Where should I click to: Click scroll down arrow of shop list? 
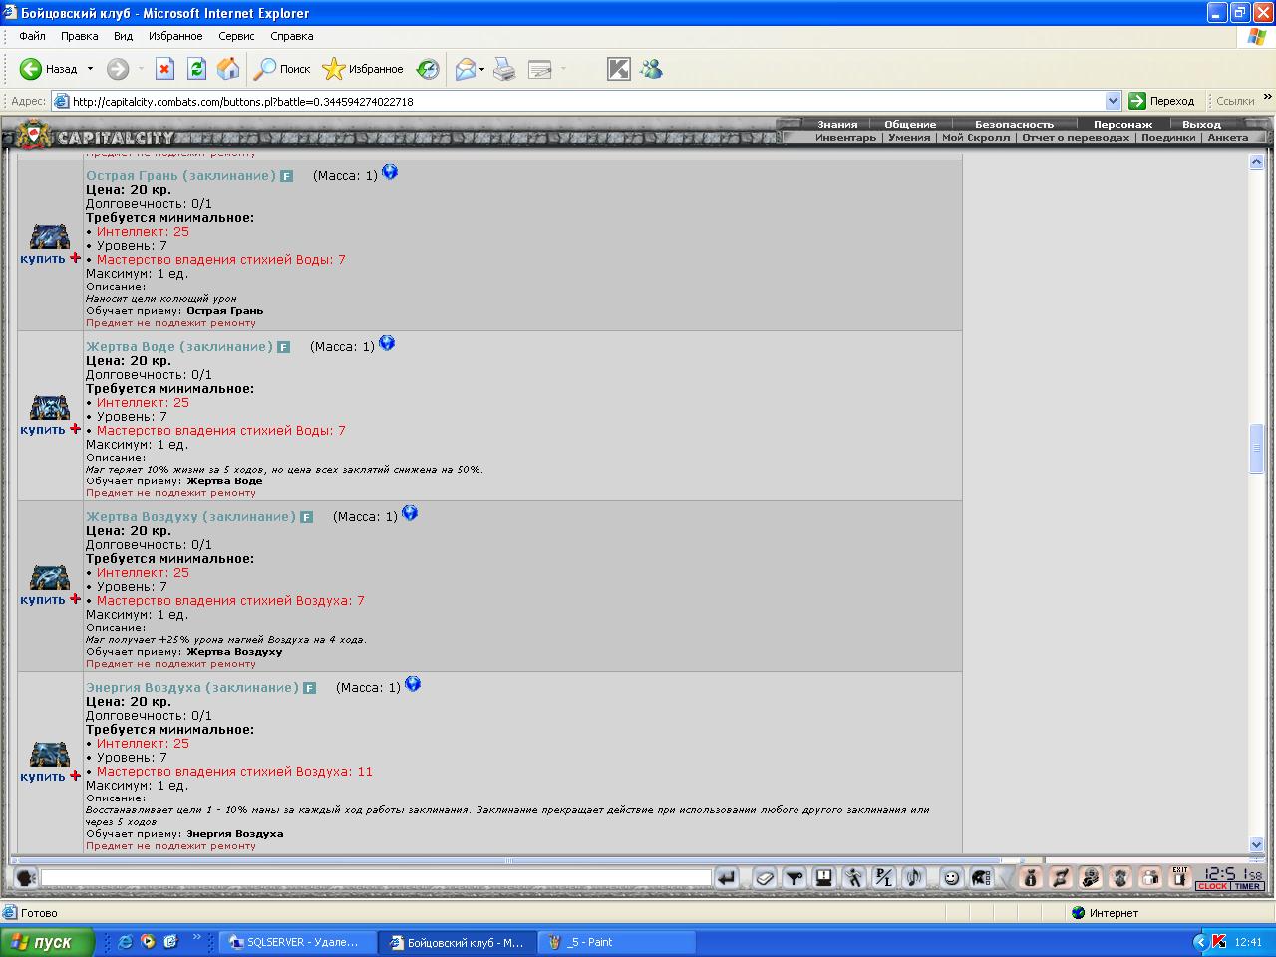pyautogui.click(x=1257, y=844)
